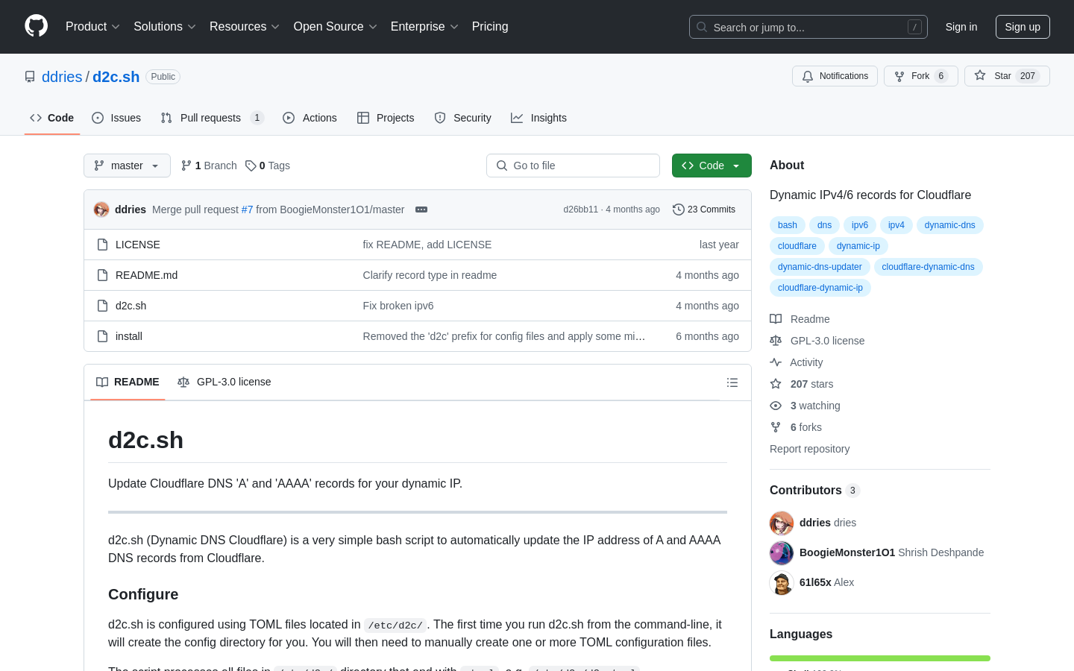Select the README tab in file viewer
This screenshot has height=671, width=1074.
[x=128, y=382]
